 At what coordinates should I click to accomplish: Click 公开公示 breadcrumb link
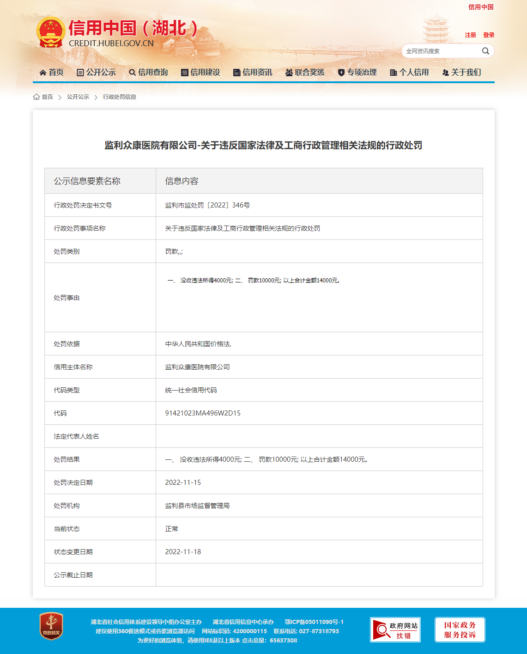pos(78,97)
